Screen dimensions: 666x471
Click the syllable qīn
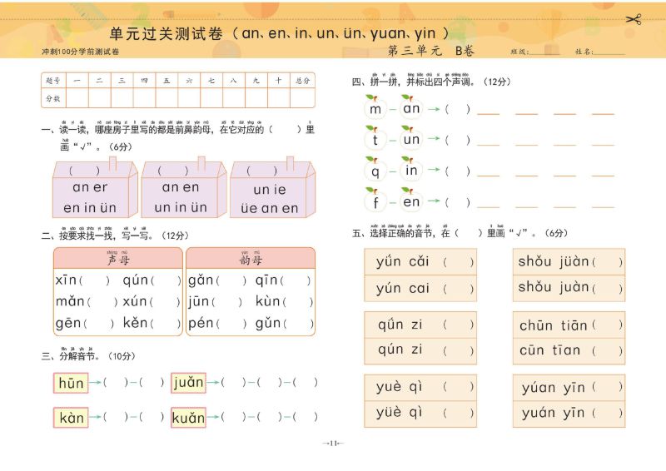[266, 280]
